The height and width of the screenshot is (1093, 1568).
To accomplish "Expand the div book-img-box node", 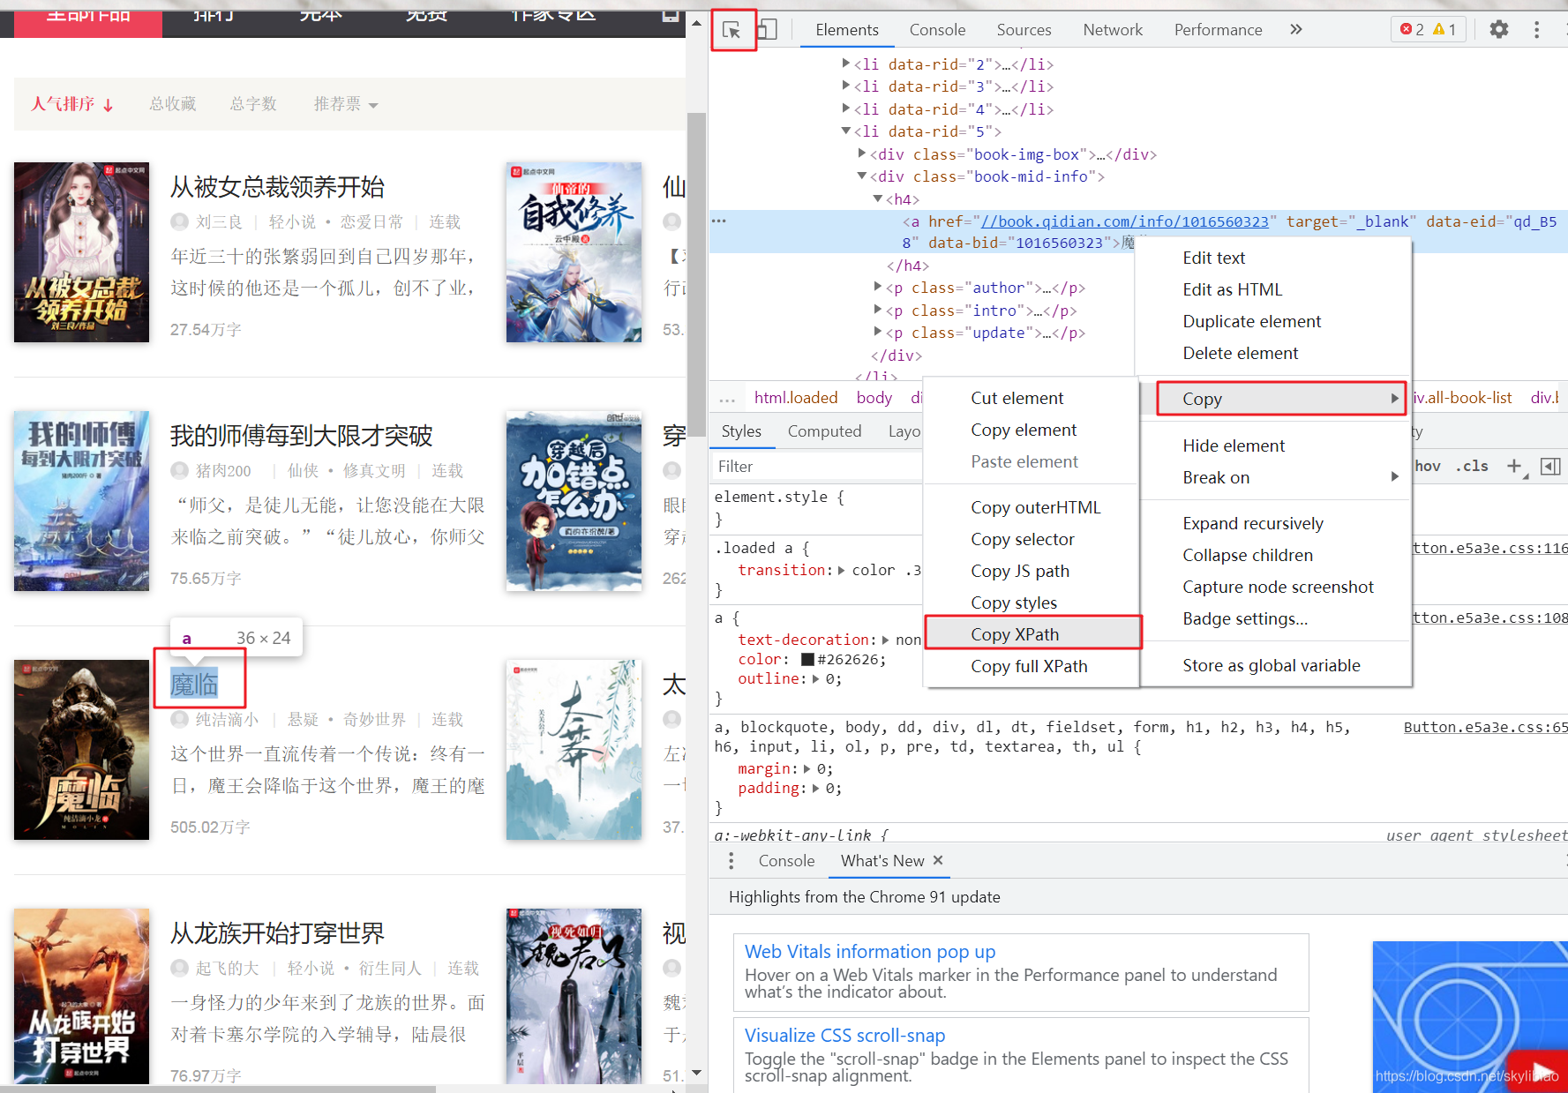I will click(x=862, y=153).
